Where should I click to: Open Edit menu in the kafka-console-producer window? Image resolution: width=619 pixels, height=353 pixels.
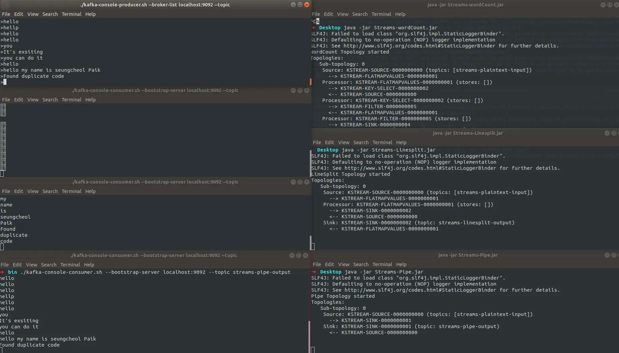pos(19,14)
